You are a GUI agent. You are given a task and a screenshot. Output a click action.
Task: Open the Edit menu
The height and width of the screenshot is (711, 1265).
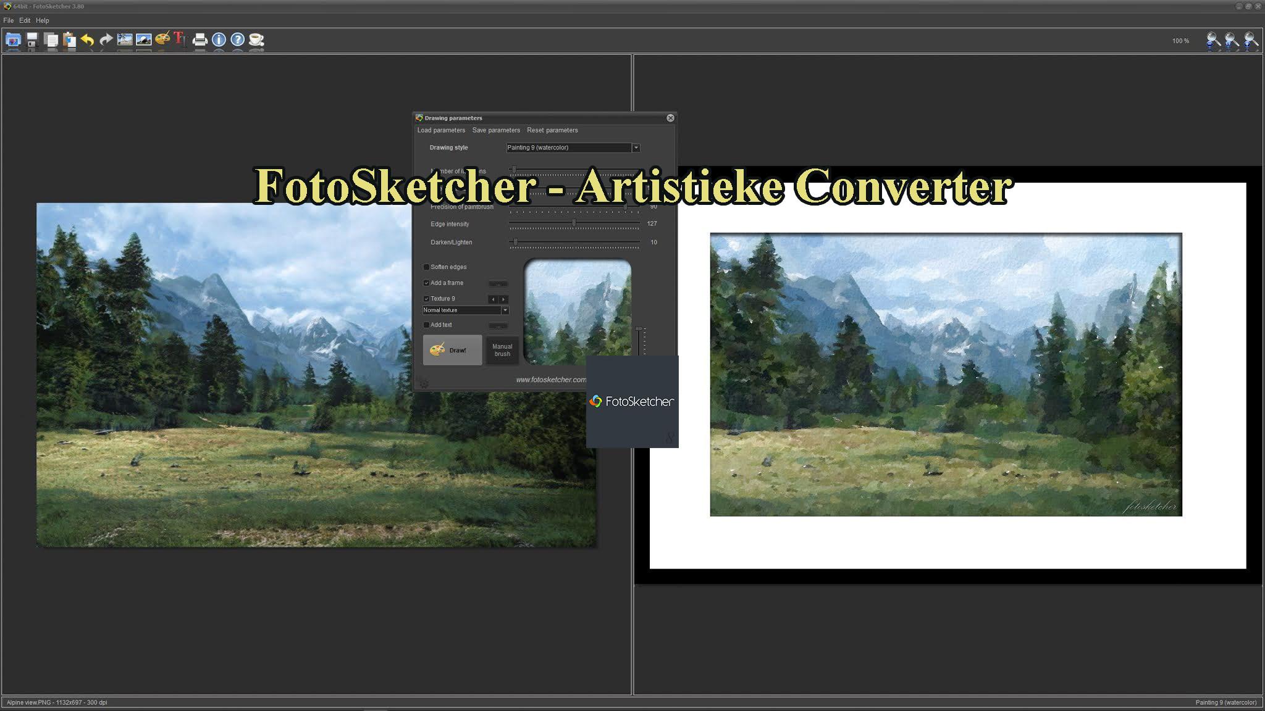click(x=25, y=20)
